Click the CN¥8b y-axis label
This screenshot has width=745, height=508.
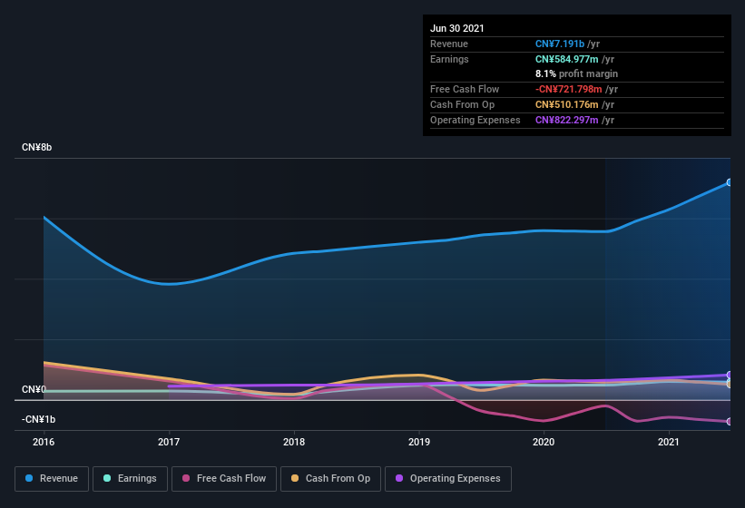(x=36, y=147)
